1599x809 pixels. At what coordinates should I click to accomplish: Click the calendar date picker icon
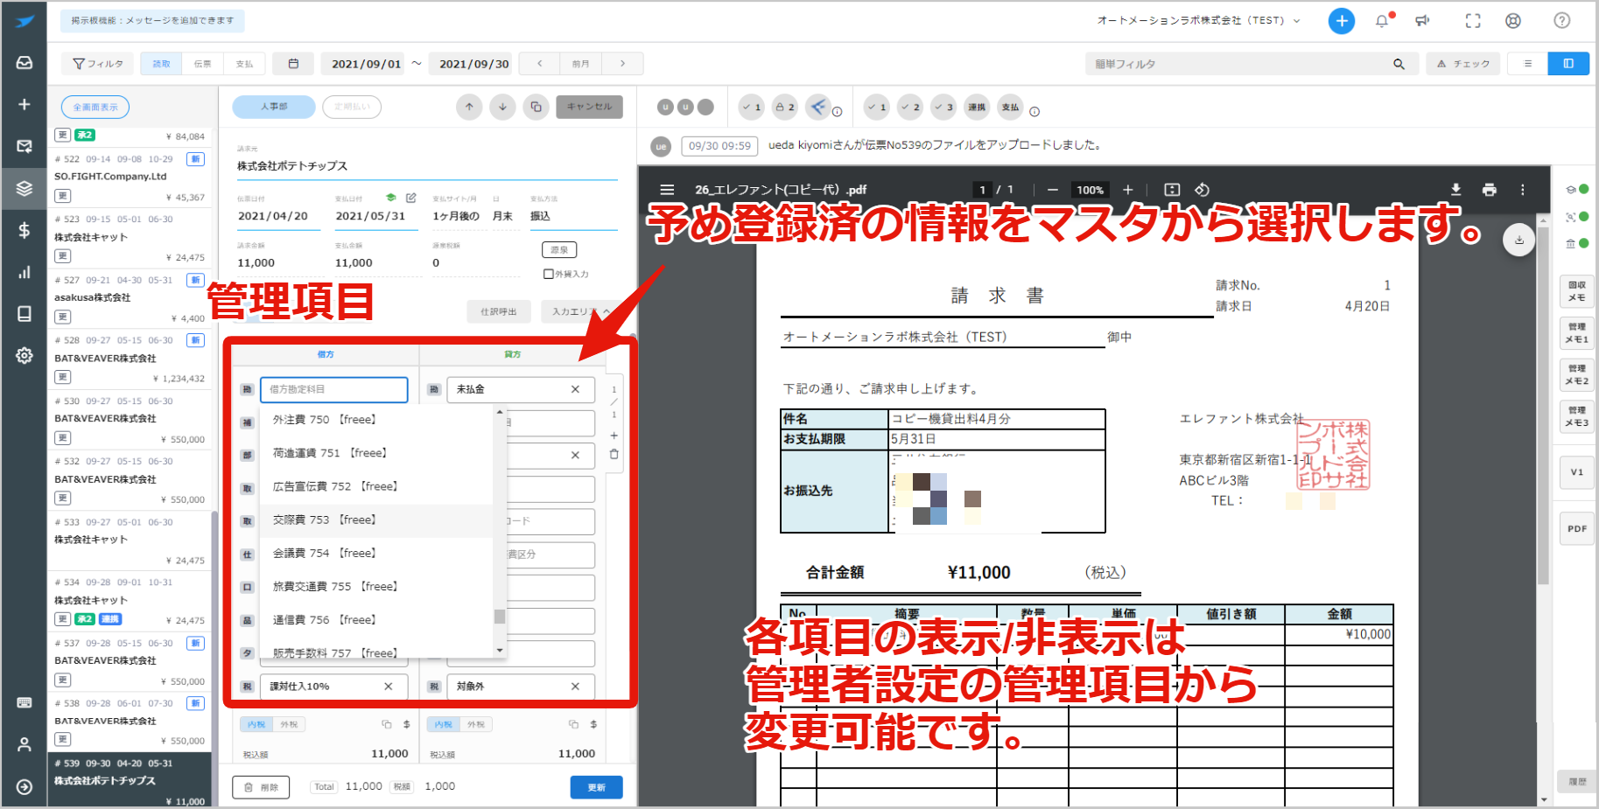[x=293, y=64]
